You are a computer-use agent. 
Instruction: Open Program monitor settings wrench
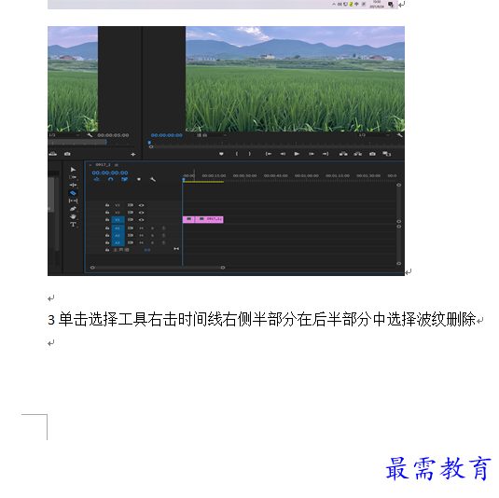[400, 135]
